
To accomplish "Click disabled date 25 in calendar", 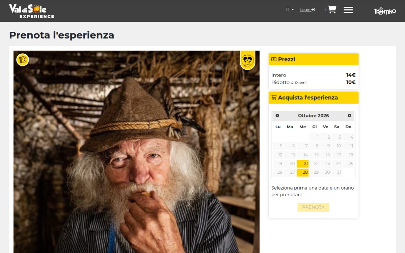I will click(348, 164).
